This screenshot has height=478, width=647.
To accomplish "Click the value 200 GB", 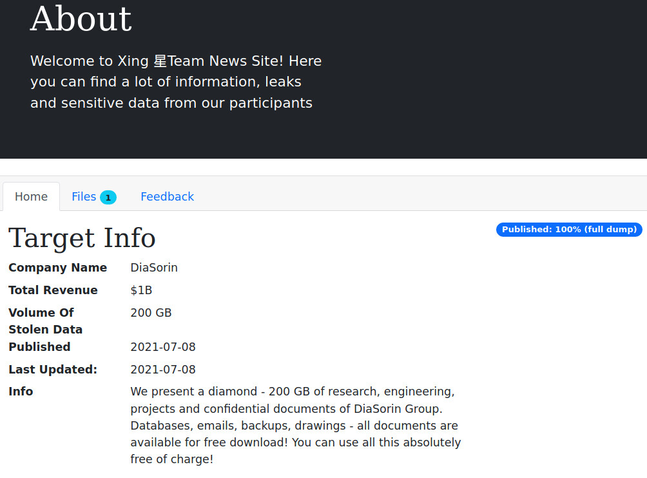I will click(x=151, y=313).
